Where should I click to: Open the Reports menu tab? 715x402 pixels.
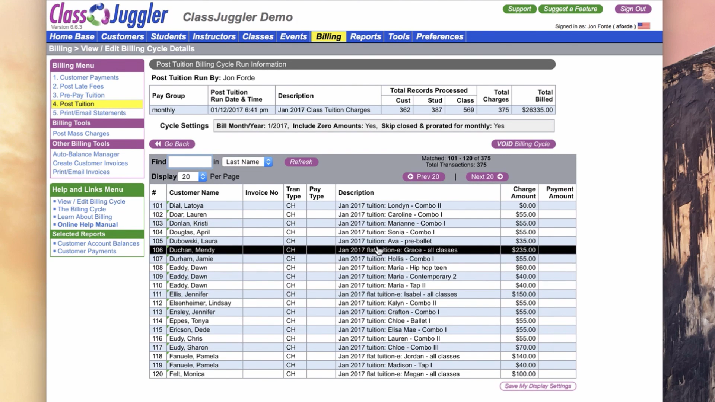365,37
